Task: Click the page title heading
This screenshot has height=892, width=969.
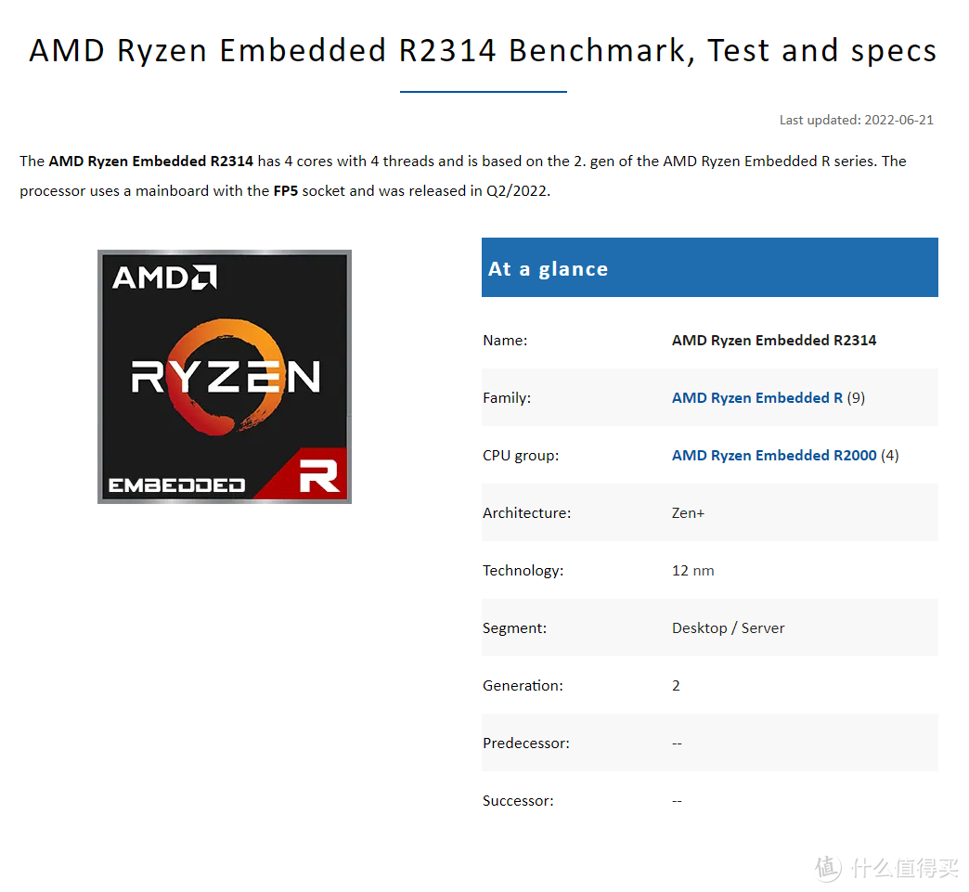Action: [x=483, y=50]
